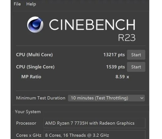Click the CPU (Multi Core) label

click(34, 55)
